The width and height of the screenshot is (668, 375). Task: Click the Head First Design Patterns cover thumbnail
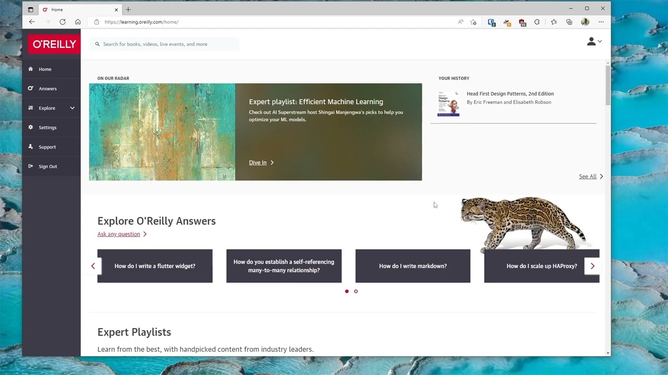[x=448, y=104]
